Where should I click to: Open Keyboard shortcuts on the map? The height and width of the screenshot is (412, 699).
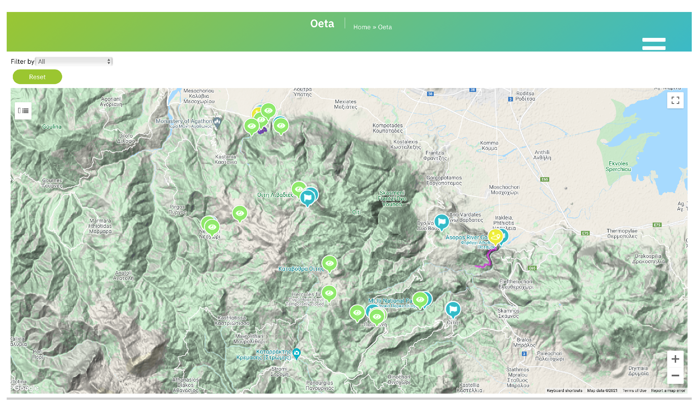click(564, 391)
